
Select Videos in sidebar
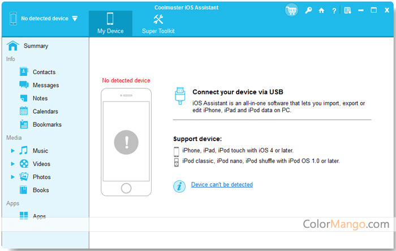pyautogui.click(x=41, y=164)
